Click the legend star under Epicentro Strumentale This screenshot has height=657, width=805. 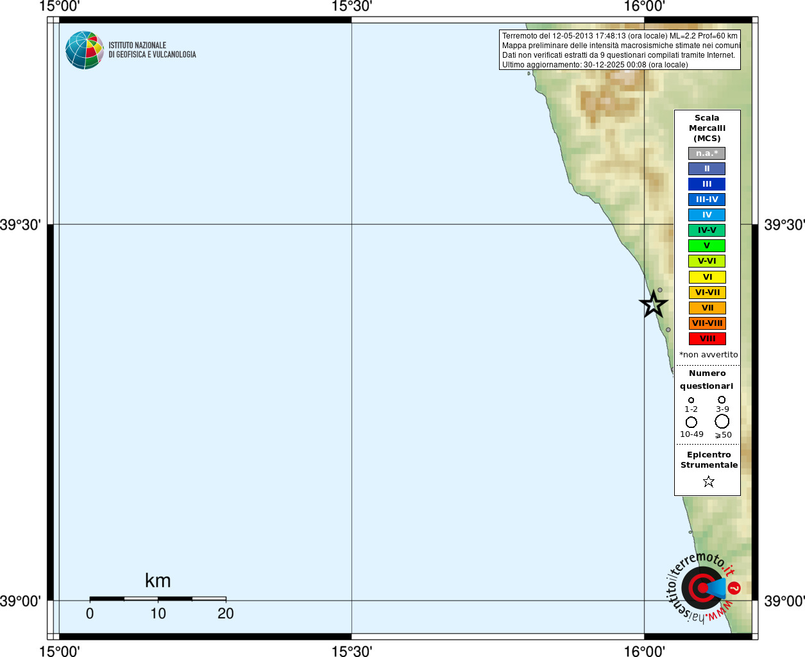click(x=709, y=481)
